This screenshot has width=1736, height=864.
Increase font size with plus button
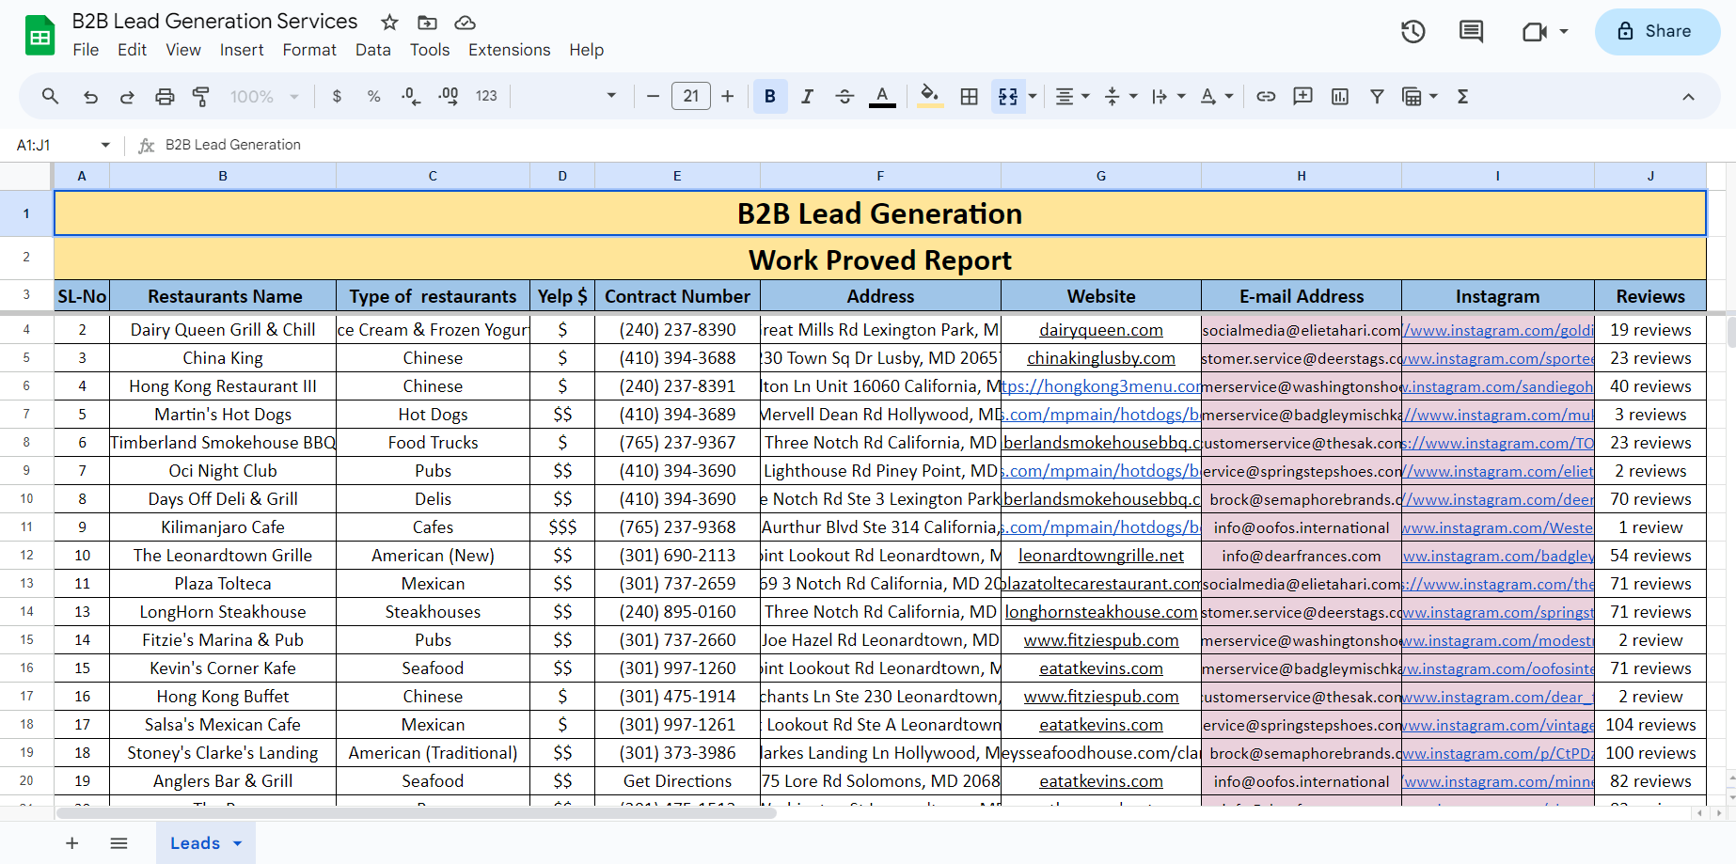coord(728,96)
